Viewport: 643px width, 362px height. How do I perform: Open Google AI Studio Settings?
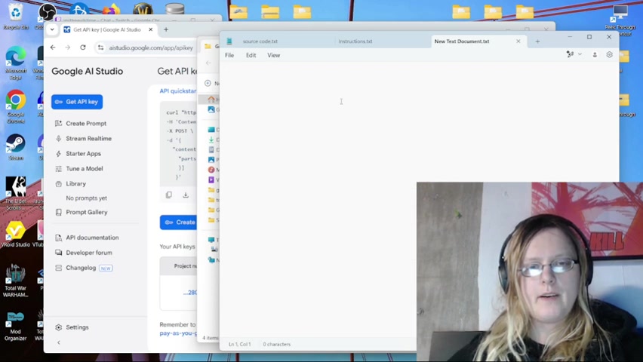click(76, 327)
